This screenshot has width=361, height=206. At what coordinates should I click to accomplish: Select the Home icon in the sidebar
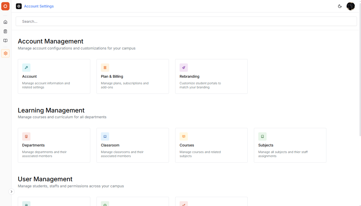(x=5, y=22)
